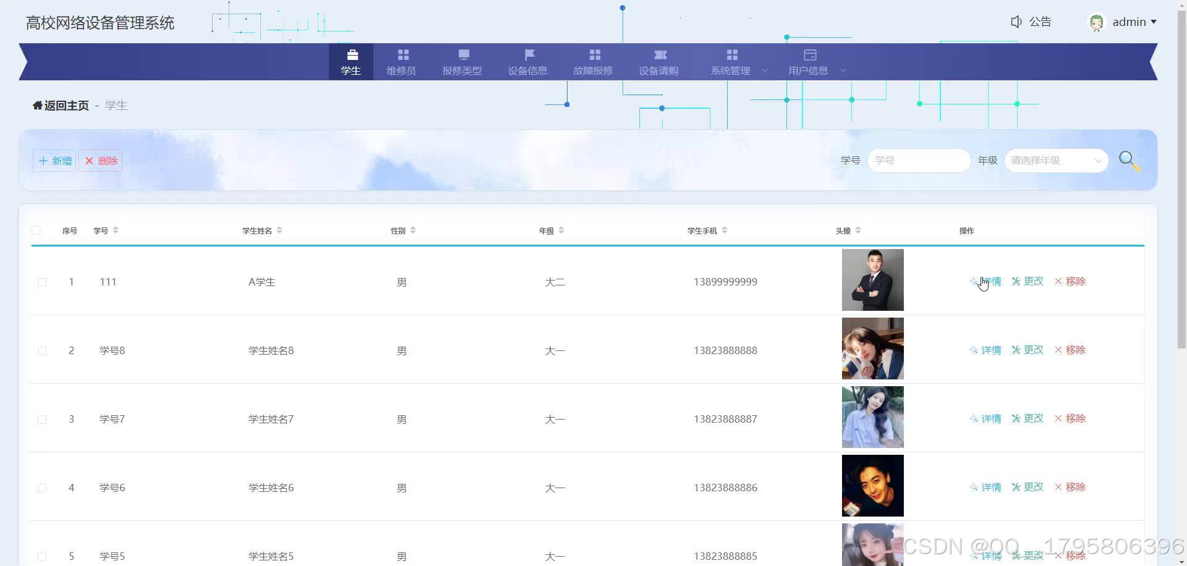Click phone number 13899999999
This screenshot has width=1187, height=566.
(725, 282)
